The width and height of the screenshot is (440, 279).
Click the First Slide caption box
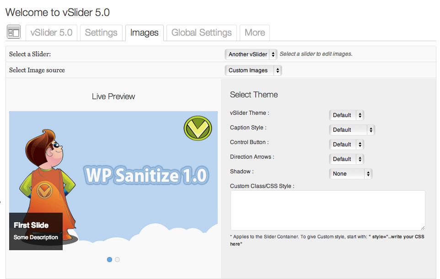(x=36, y=231)
